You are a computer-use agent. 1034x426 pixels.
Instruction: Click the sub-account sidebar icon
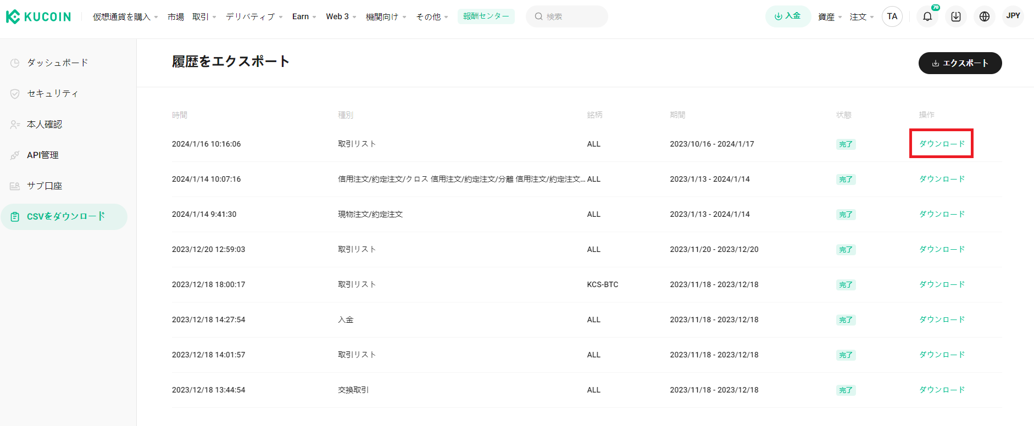(x=15, y=186)
